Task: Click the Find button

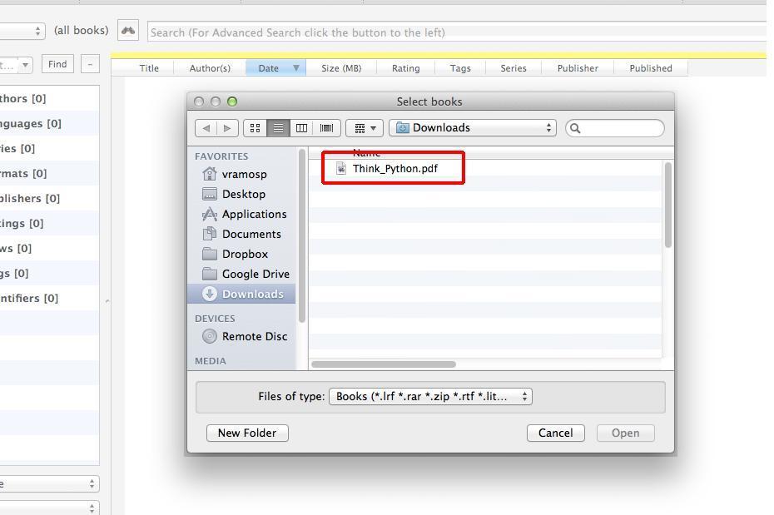Action: (57, 64)
